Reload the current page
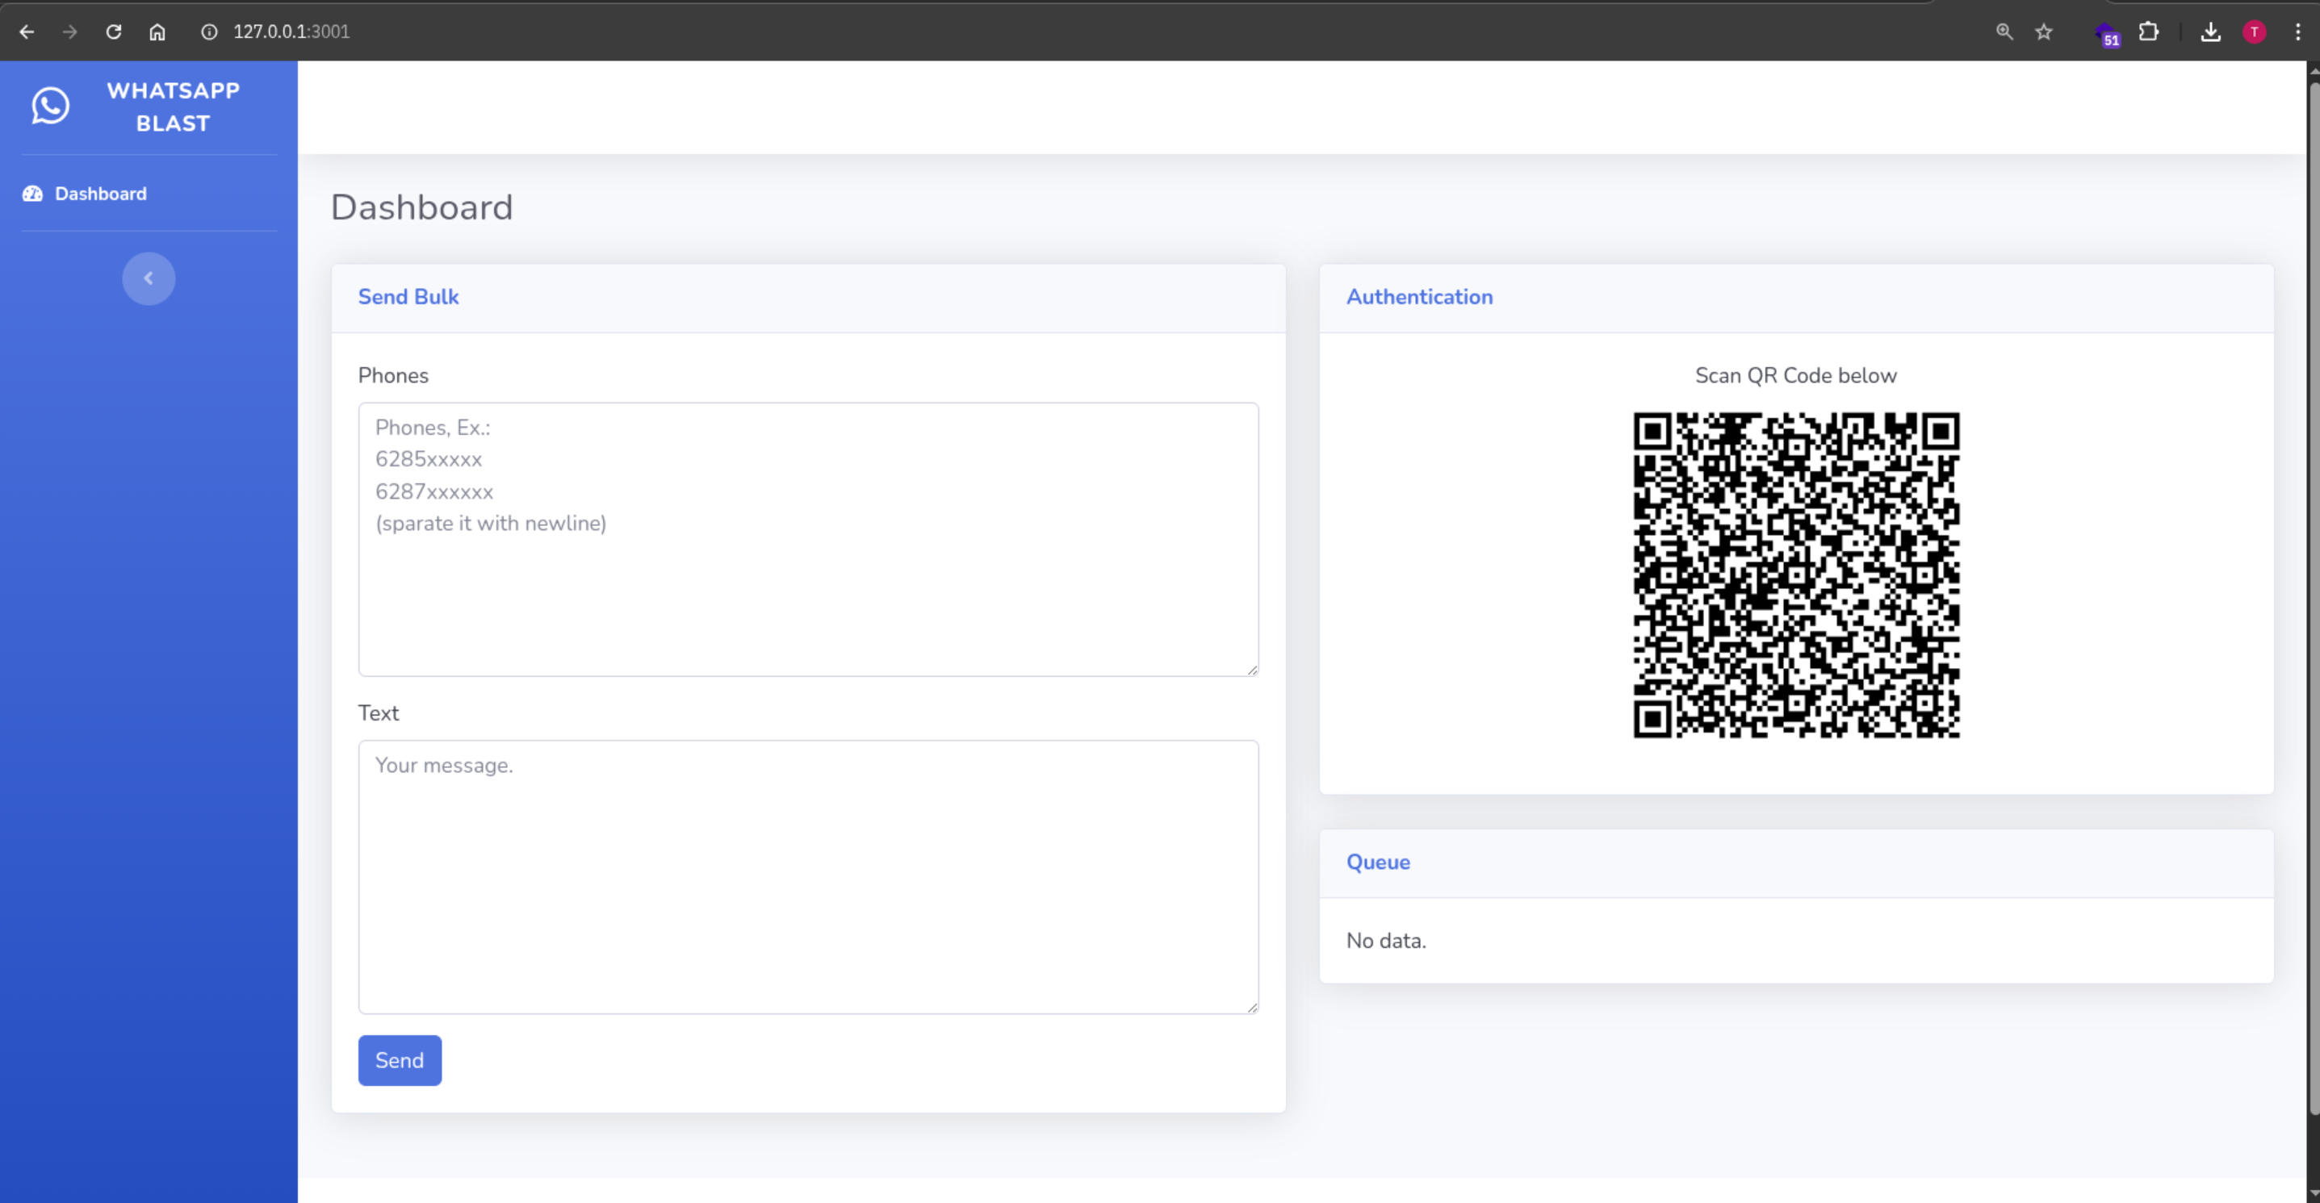Image resolution: width=2320 pixels, height=1203 pixels. 114,31
